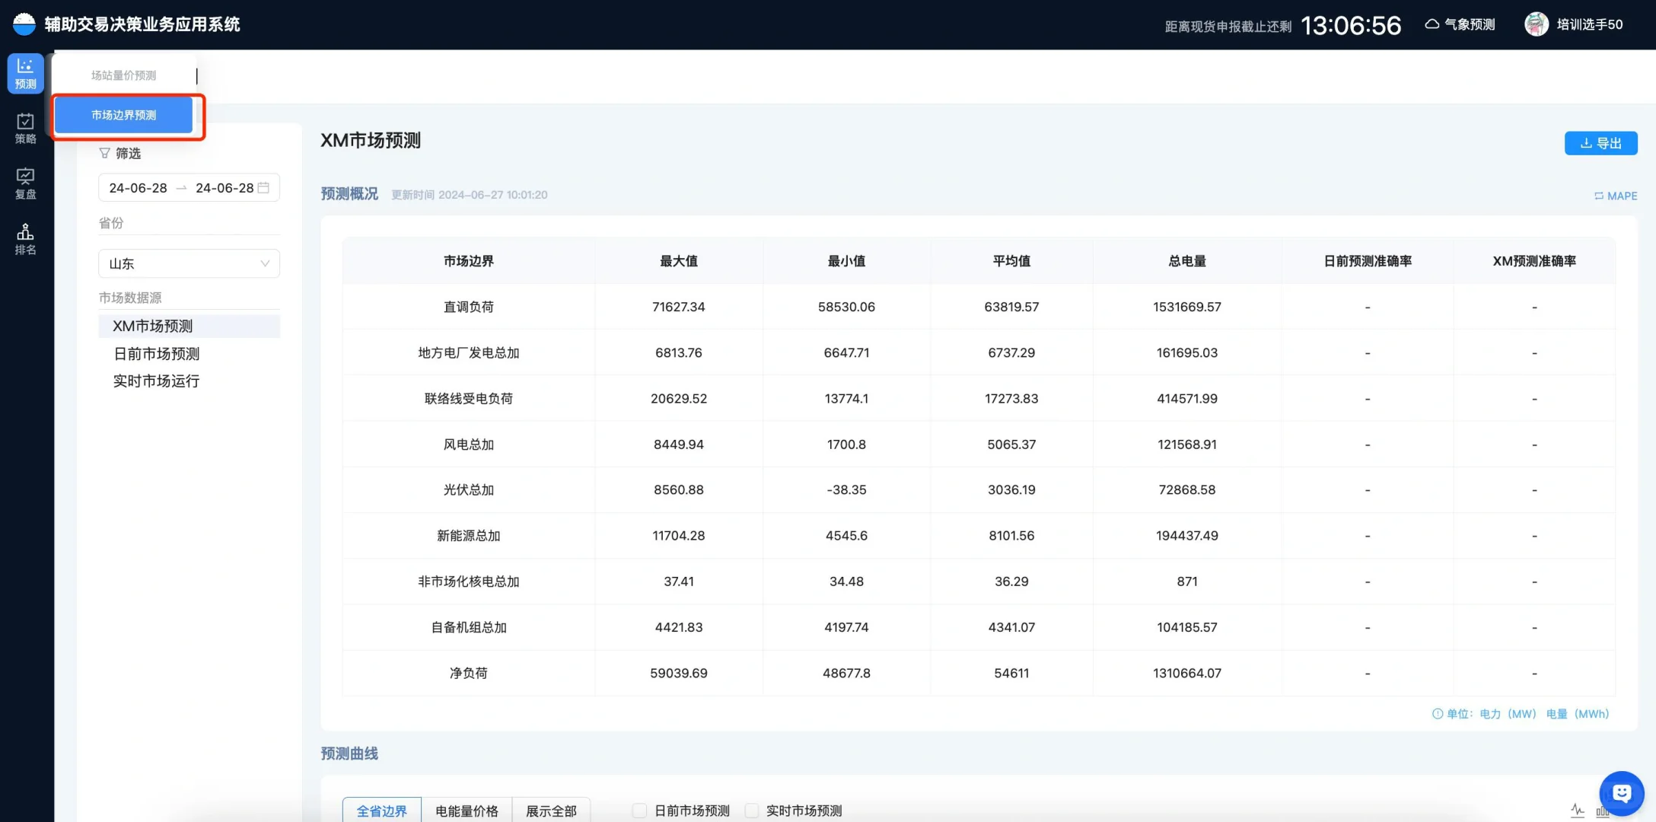Screen dimensions: 1656x822
Task: Click the 导出 export button
Action: point(1601,142)
